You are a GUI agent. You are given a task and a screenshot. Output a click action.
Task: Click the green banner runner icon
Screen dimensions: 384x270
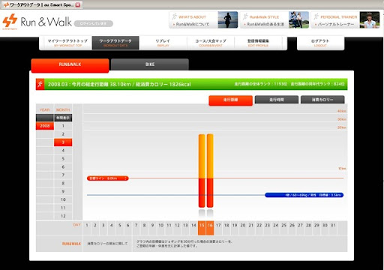click(40, 84)
